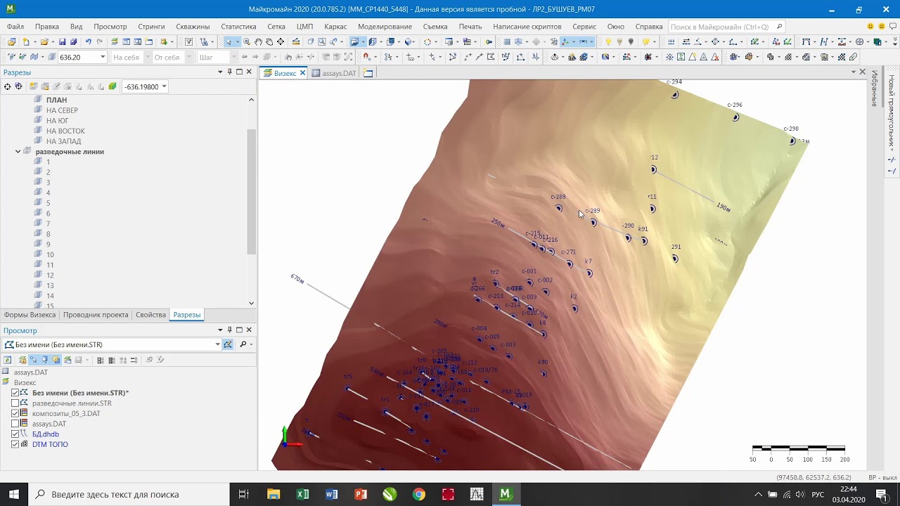Viewport: 900px width, 506px height.
Task: Activate the arrow Select pointer tool
Action: 229,42
